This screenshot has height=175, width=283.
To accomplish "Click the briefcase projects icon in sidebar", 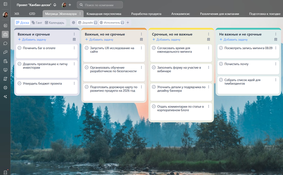I will click(5, 34).
